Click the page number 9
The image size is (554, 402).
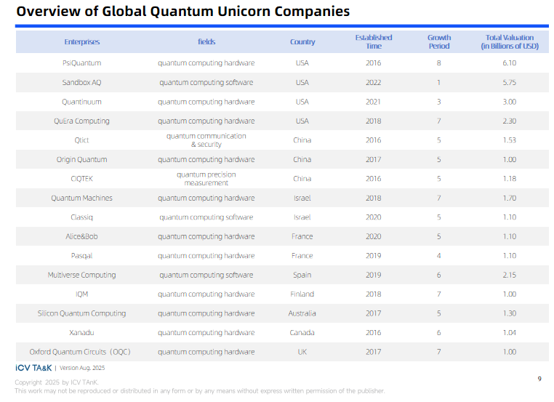point(539,379)
